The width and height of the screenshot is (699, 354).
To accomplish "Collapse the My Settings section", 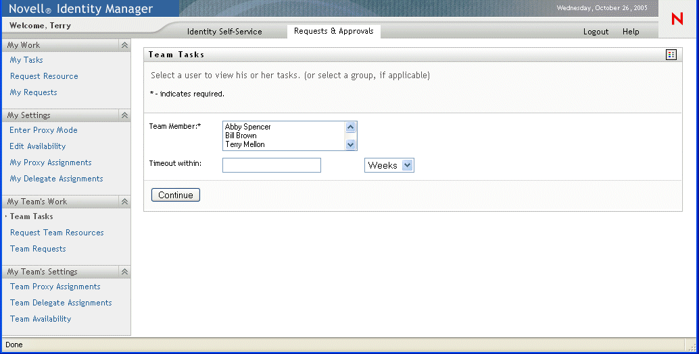I will (124, 115).
